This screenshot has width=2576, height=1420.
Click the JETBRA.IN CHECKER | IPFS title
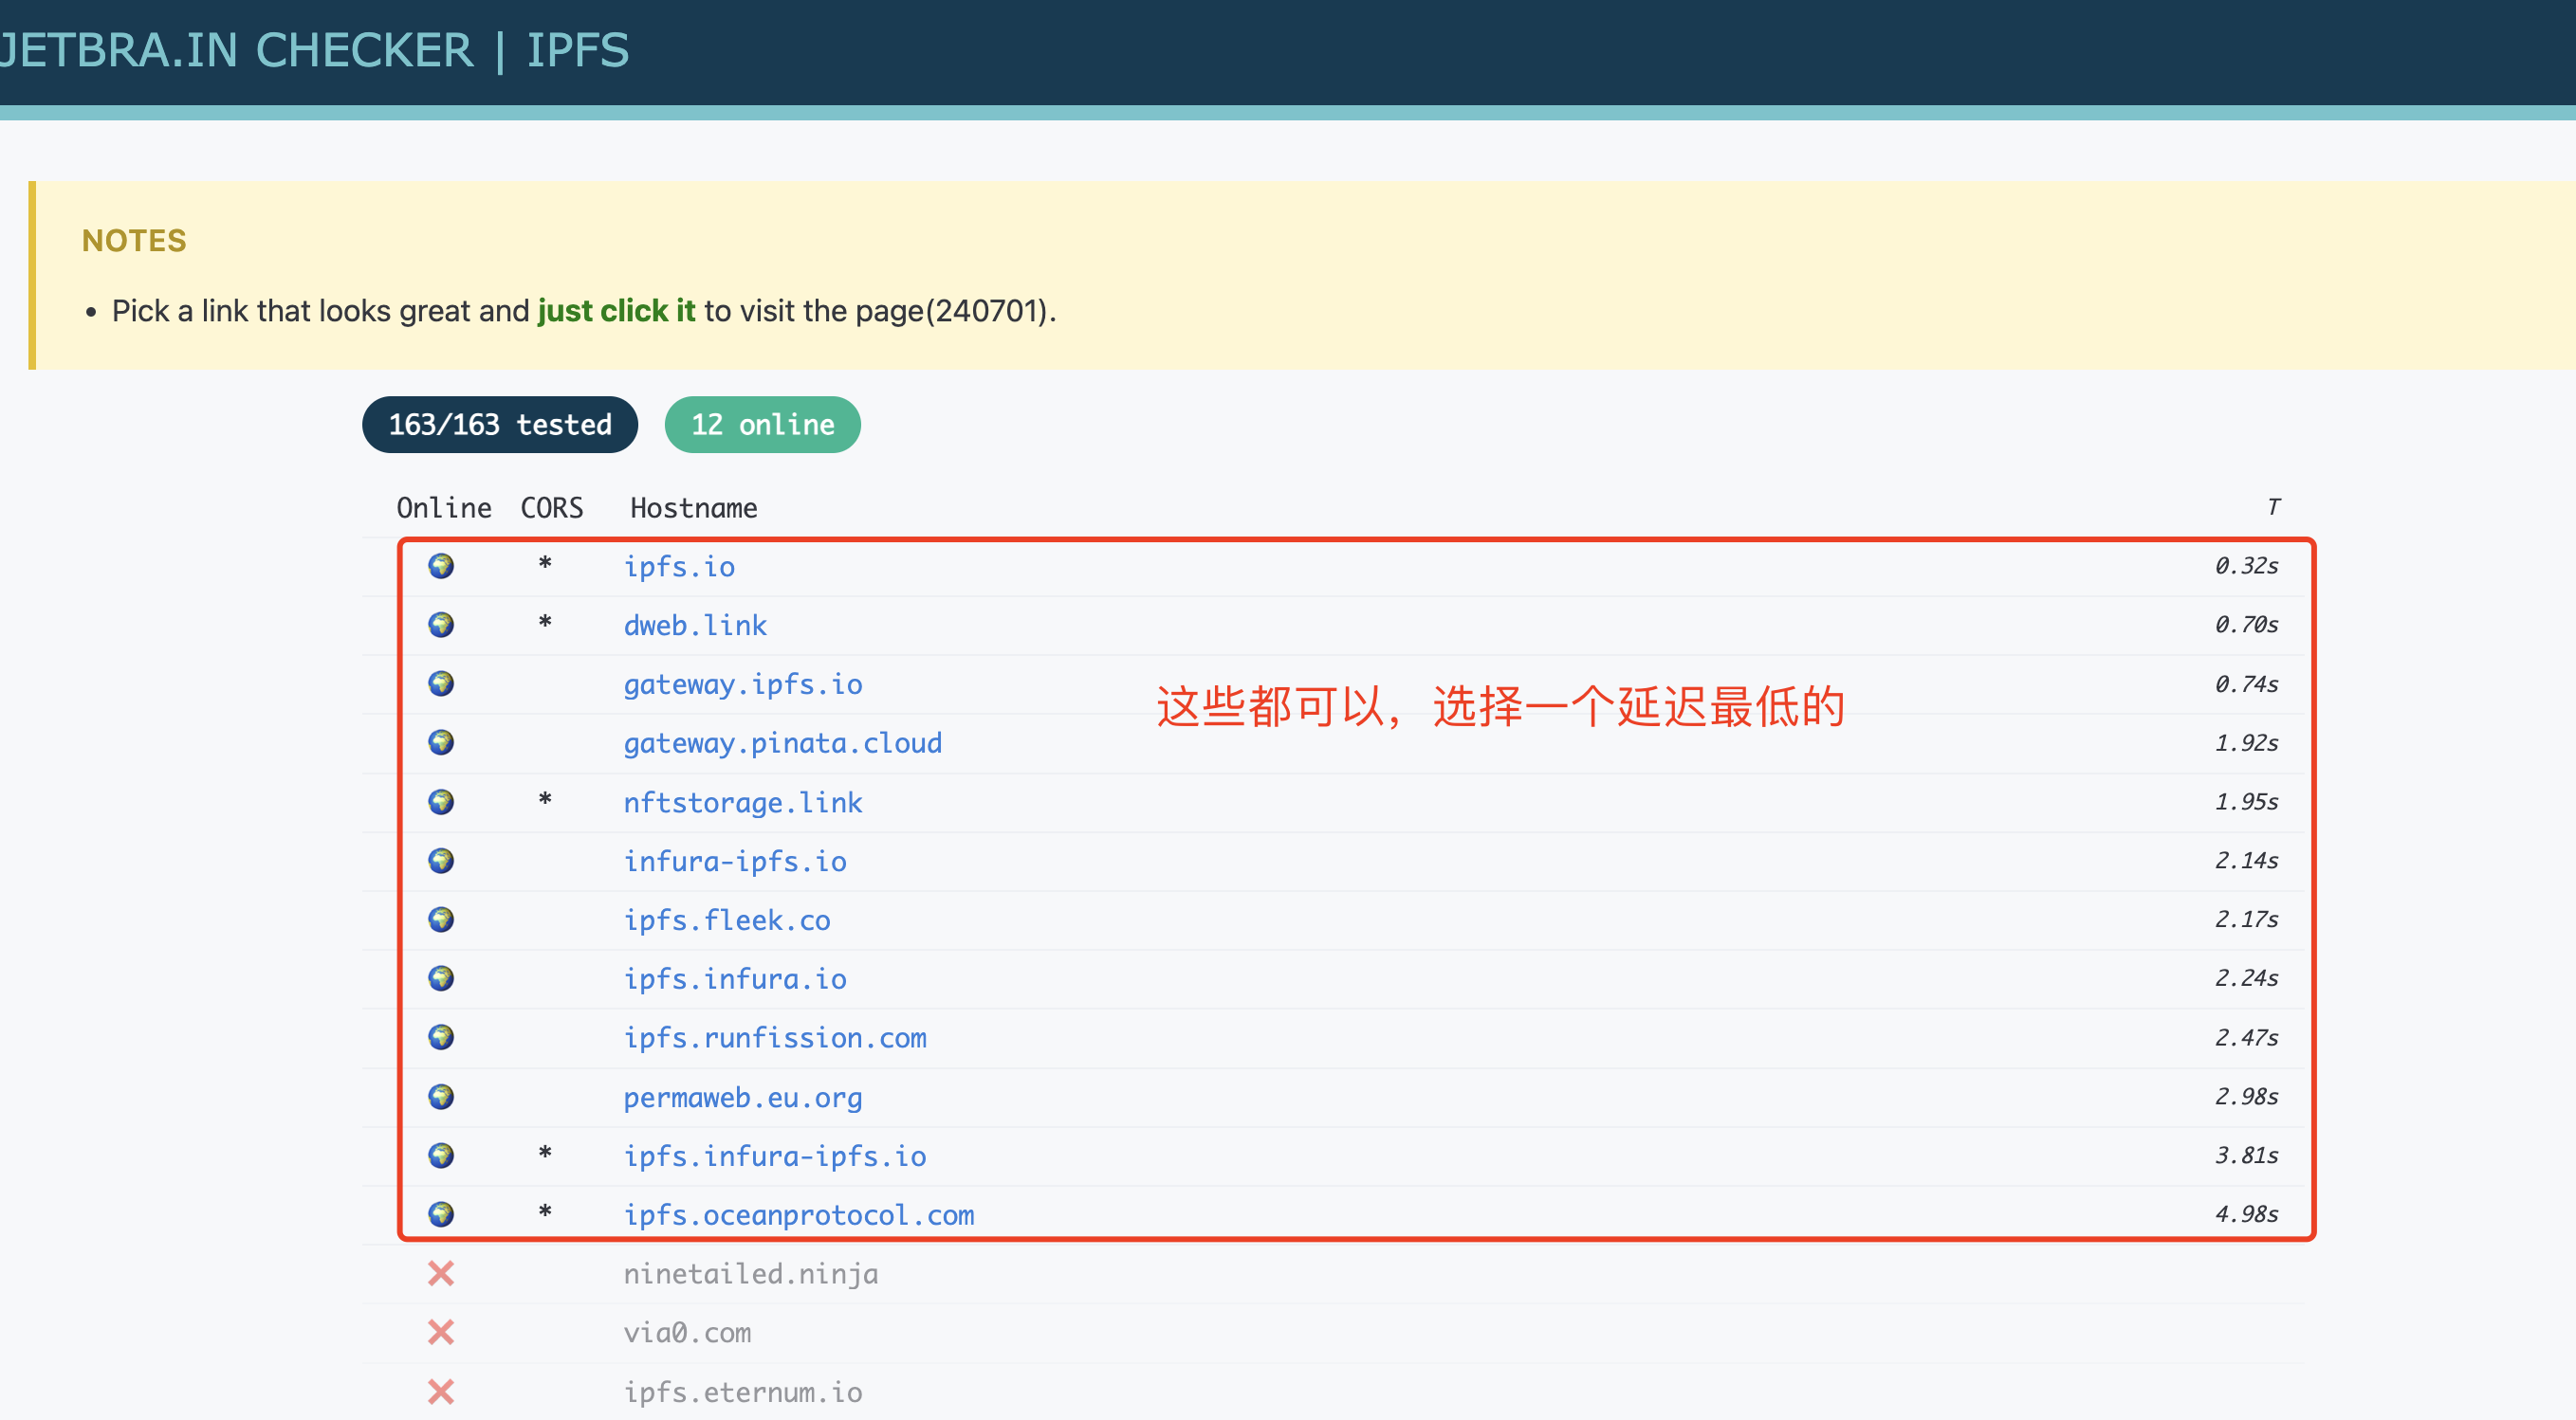tap(314, 50)
